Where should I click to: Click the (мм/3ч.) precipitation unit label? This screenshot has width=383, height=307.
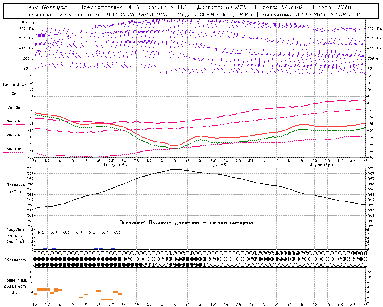click(x=16, y=230)
